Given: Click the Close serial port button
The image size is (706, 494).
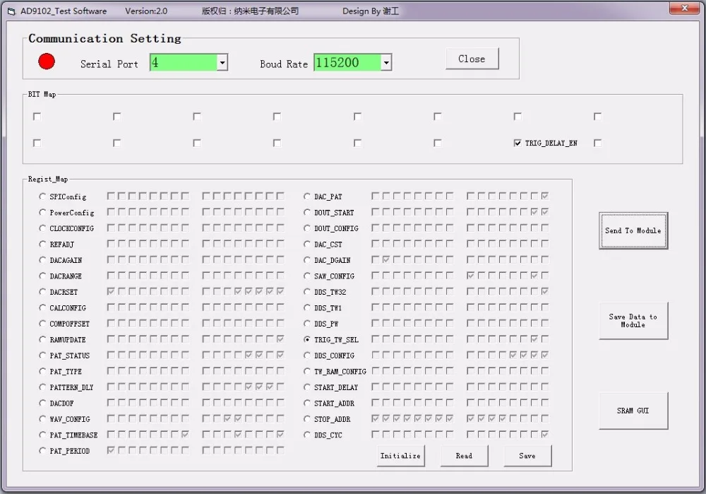Looking at the screenshot, I should [x=472, y=59].
